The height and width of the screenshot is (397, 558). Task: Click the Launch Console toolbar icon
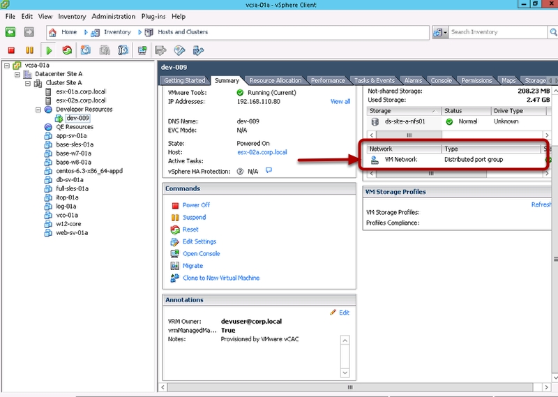142,50
